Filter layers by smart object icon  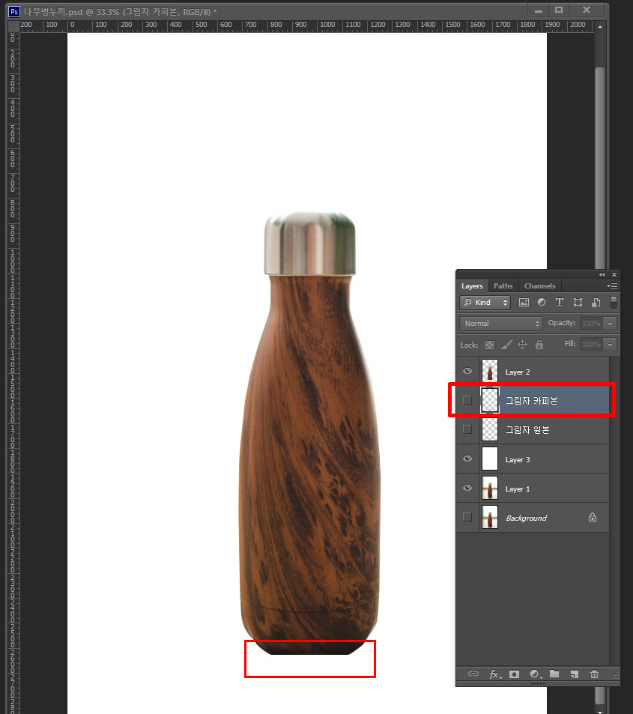tap(596, 303)
